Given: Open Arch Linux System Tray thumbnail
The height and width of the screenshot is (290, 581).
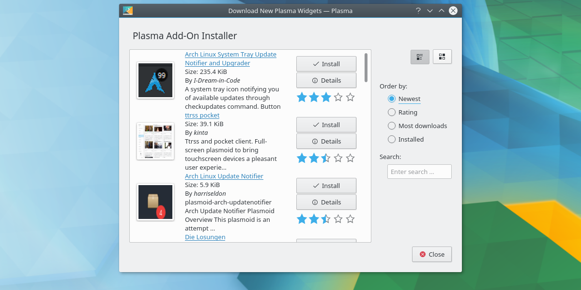Looking at the screenshot, I should coord(155,80).
